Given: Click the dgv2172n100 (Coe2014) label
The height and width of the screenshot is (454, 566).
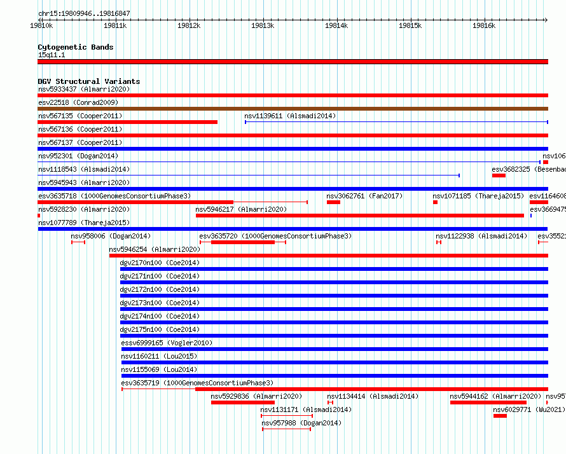Looking at the screenshot, I should coord(160,289).
